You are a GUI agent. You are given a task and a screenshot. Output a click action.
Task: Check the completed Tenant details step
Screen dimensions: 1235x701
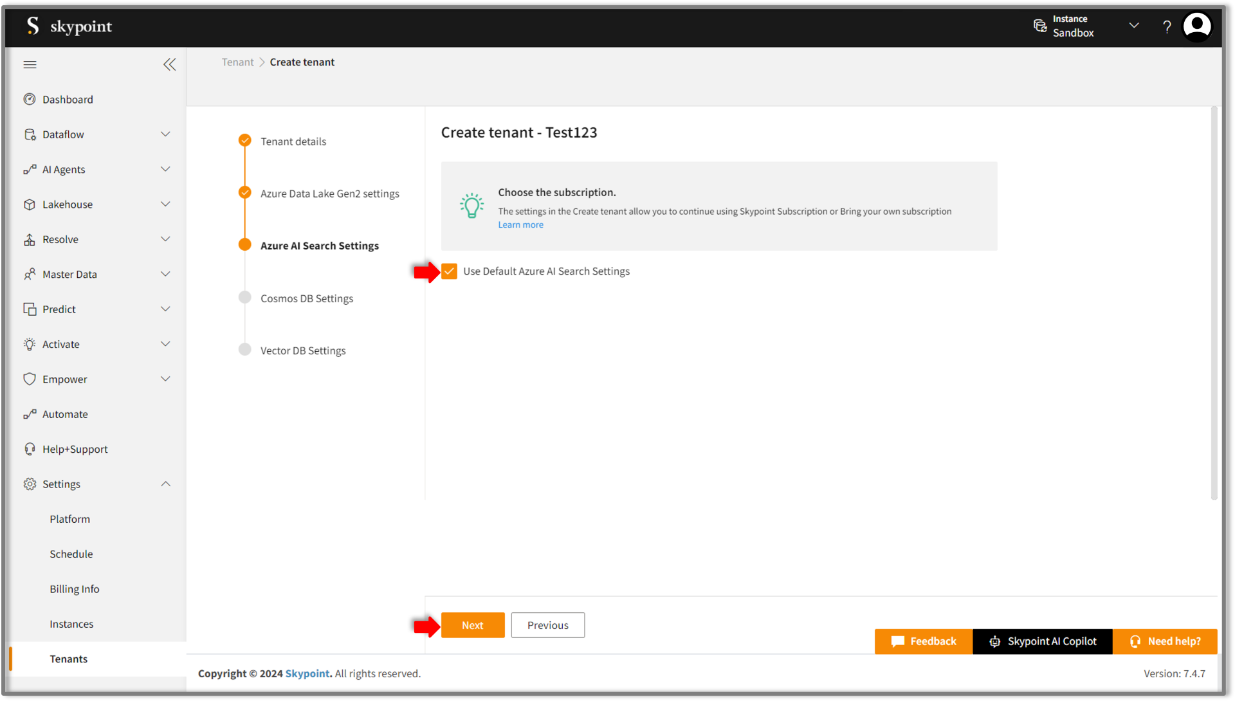pyautogui.click(x=243, y=141)
